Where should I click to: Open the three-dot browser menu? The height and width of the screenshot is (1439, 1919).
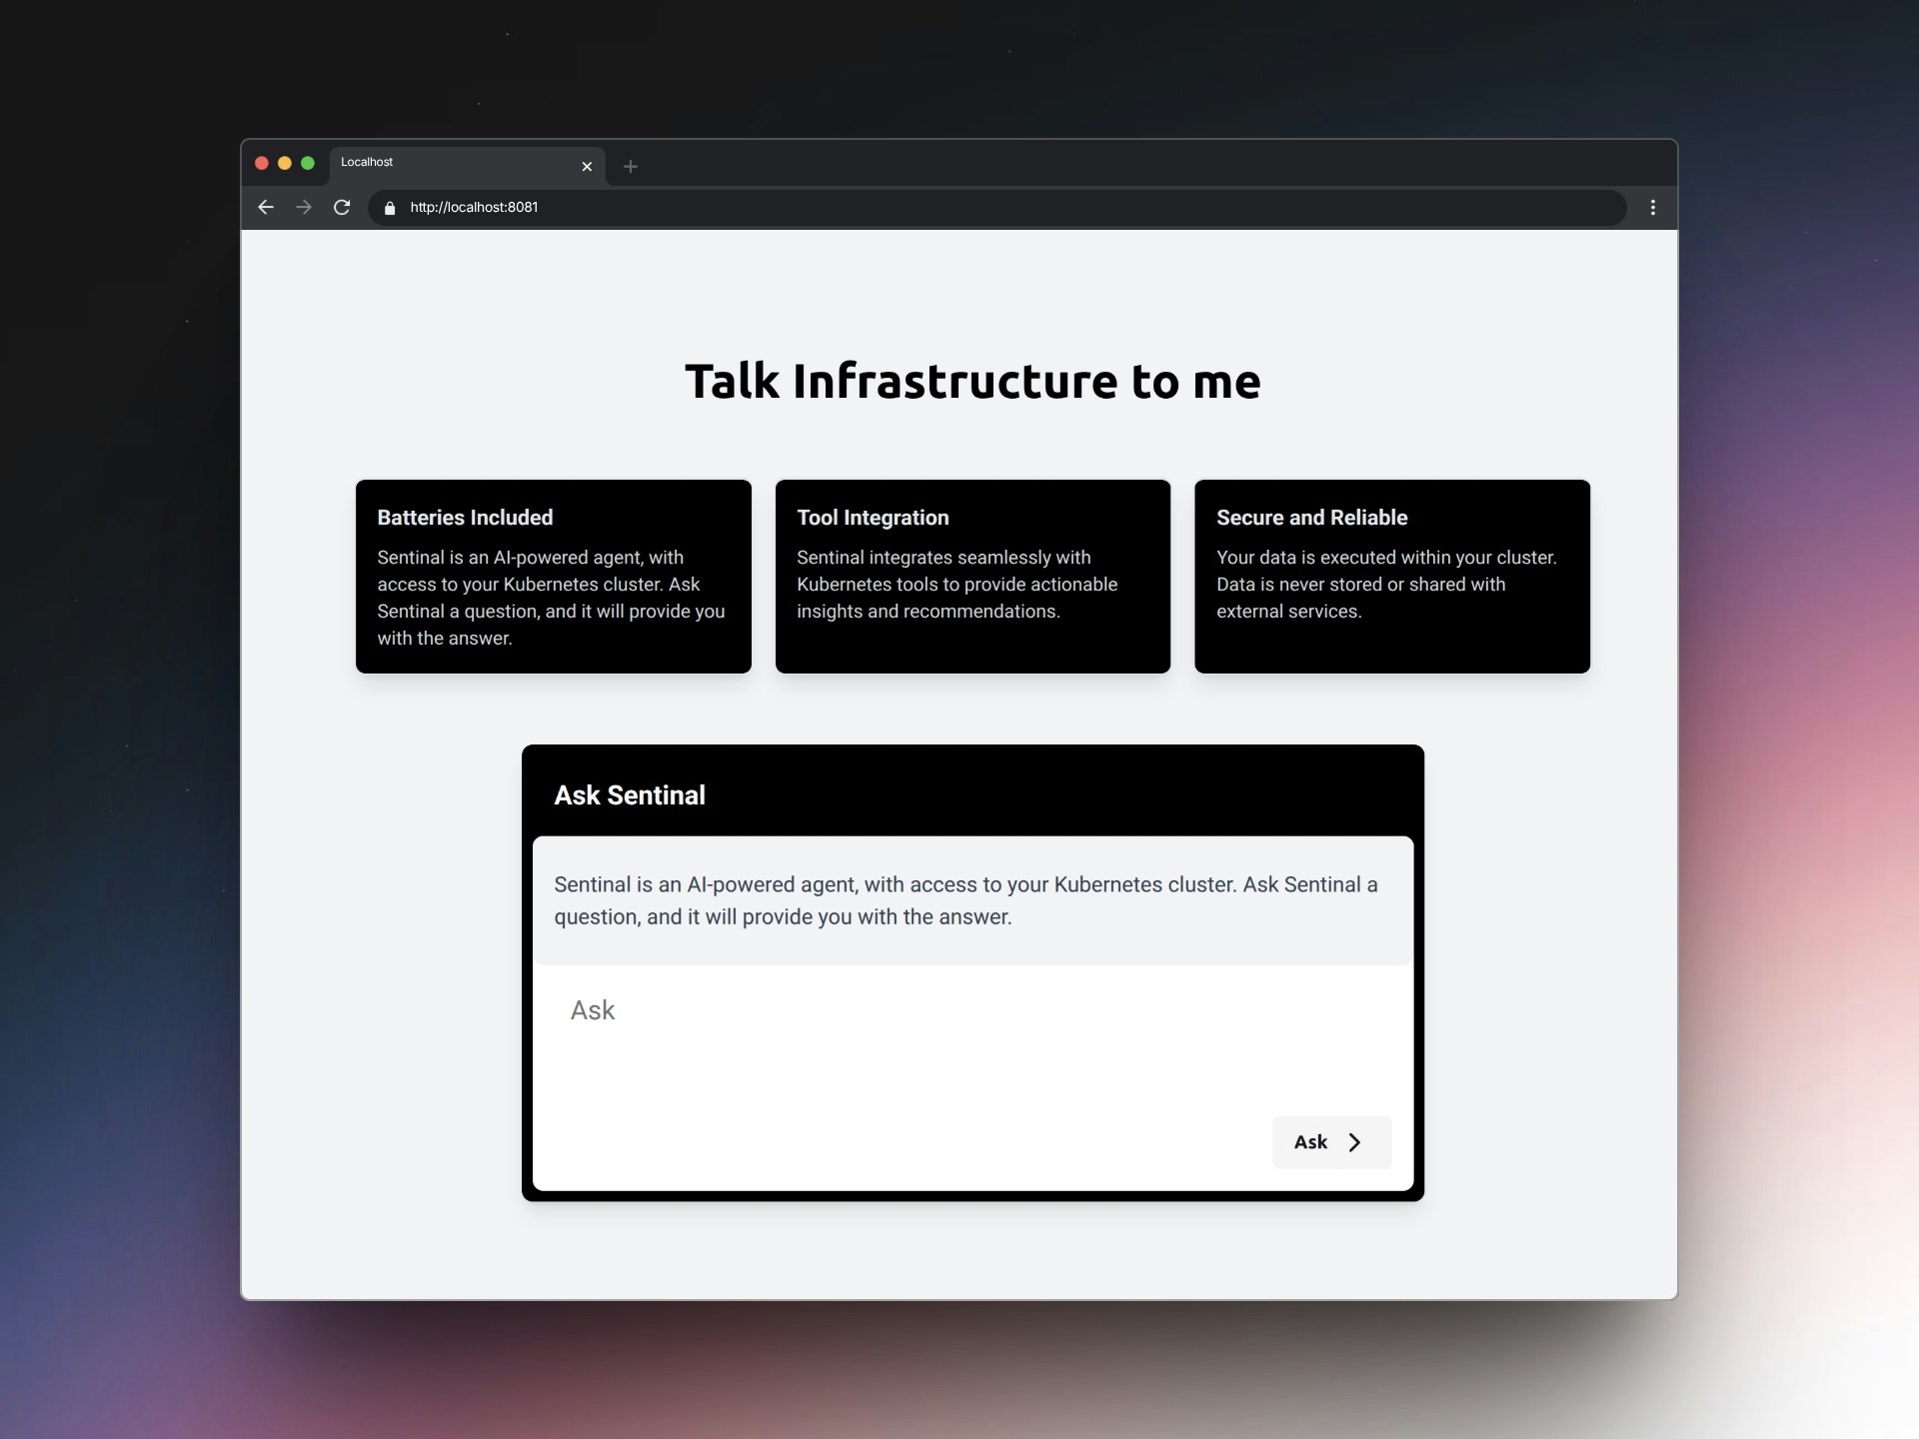coord(1652,207)
